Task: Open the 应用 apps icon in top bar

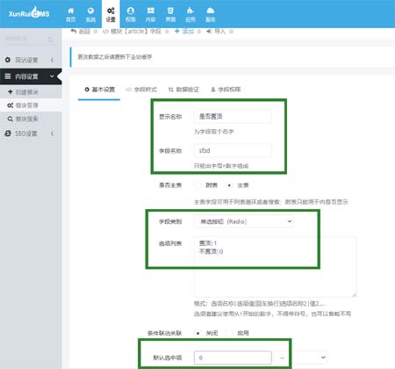Action: (x=190, y=15)
